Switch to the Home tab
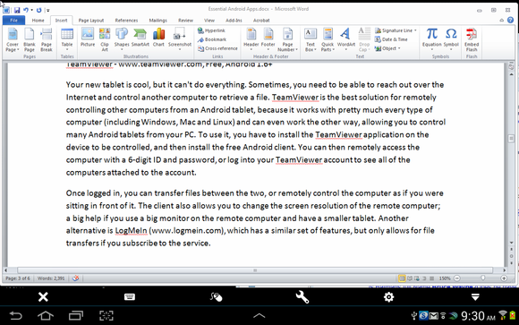Viewport: 519px width, 325px height. click(38, 21)
